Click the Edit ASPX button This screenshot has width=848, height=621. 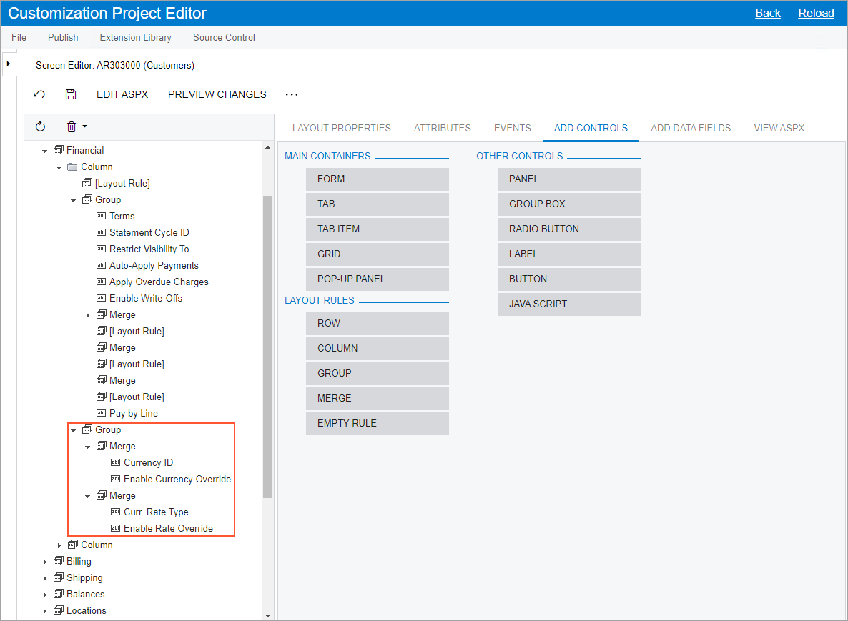coord(122,94)
